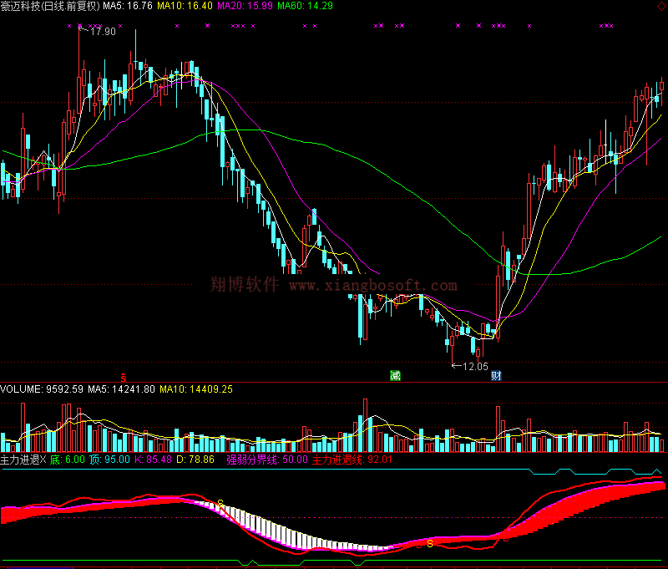This screenshot has width=668, height=569.
Task: Click the red diamond icon in the corner
Action: coord(661,6)
